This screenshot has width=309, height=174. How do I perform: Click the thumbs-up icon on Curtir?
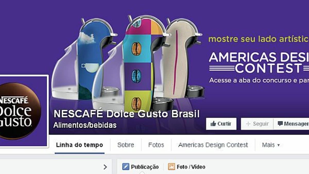[213, 124]
